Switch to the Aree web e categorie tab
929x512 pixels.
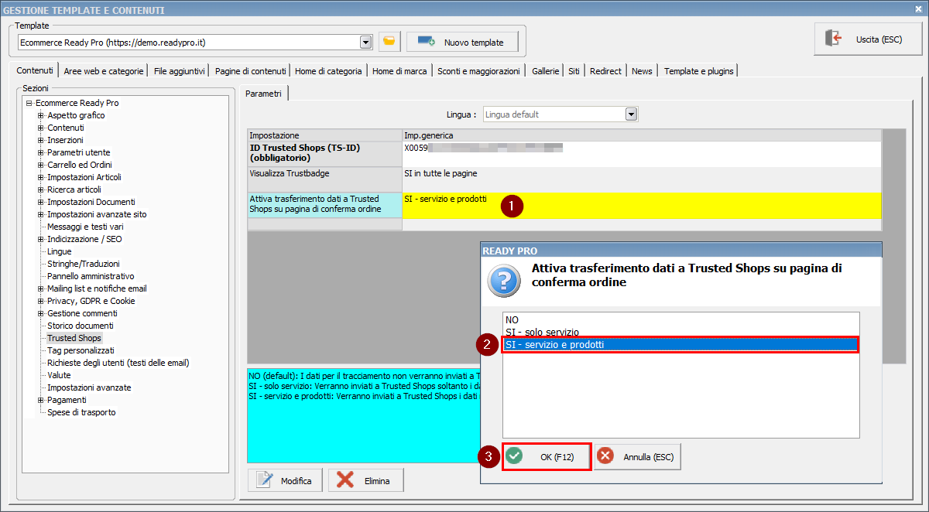104,71
